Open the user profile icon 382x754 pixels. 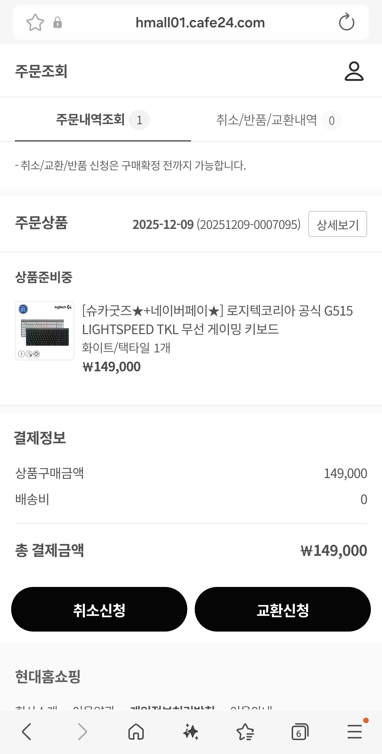(x=354, y=71)
